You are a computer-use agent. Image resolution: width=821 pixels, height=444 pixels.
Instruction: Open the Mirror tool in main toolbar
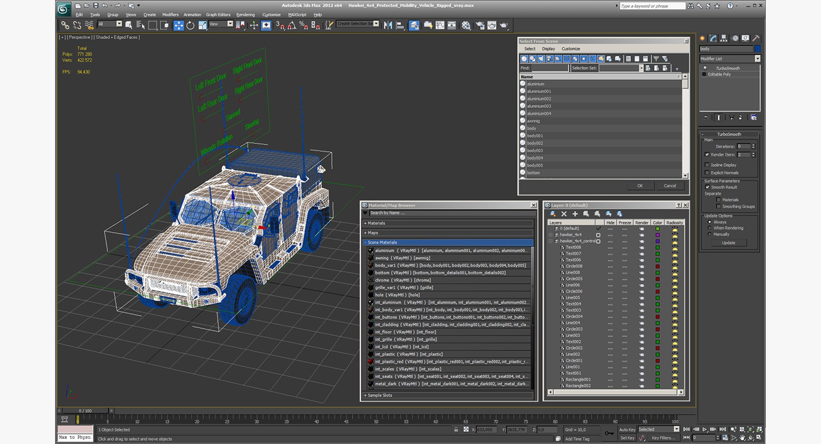[388, 25]
